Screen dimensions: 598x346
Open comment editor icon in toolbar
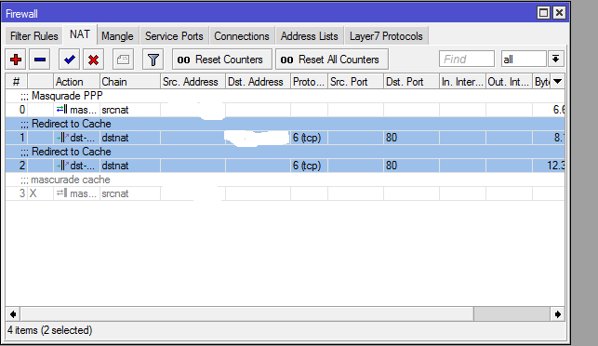click(x=123, y=60)
